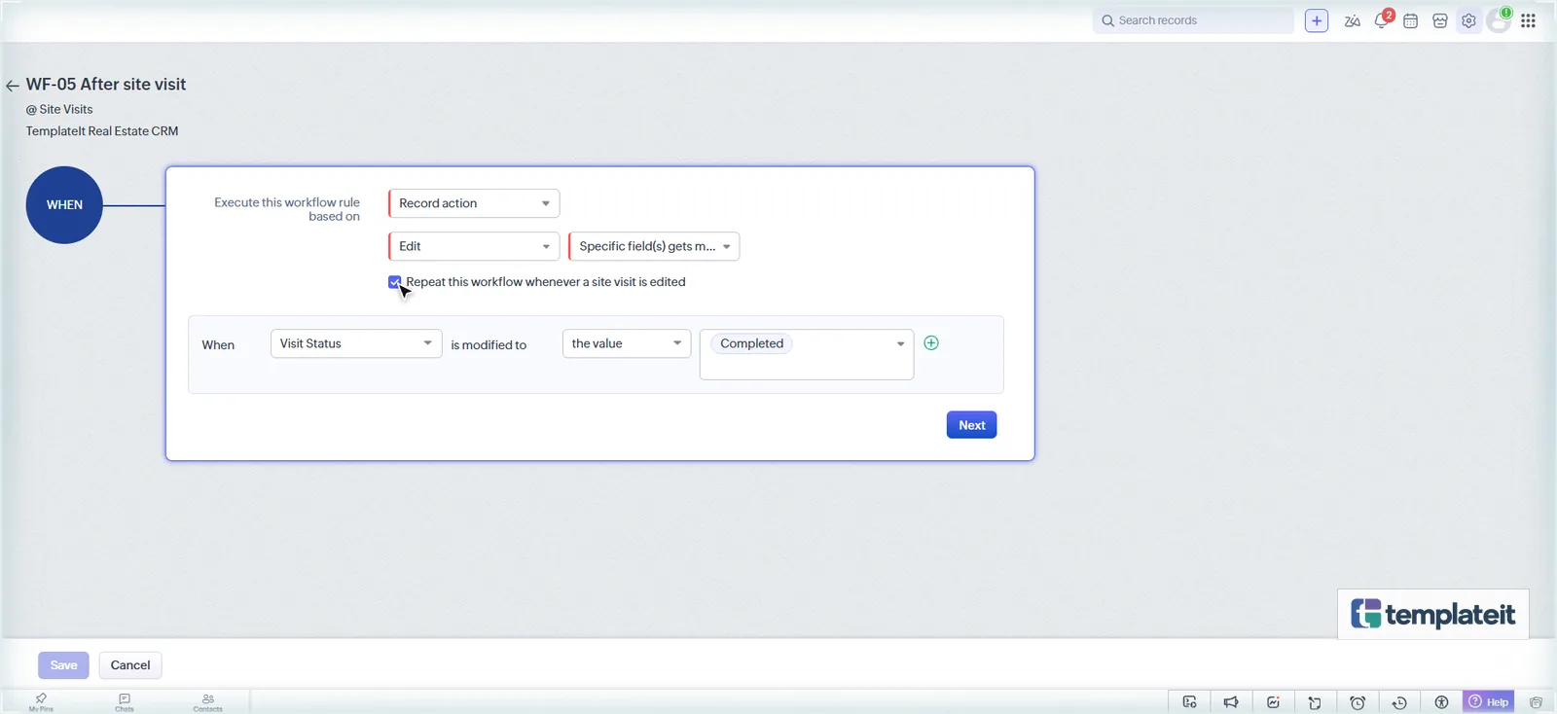This screenshot has width=1557, height=714.
Task: Open the settings gear icon
Action: click(1468, 20)
